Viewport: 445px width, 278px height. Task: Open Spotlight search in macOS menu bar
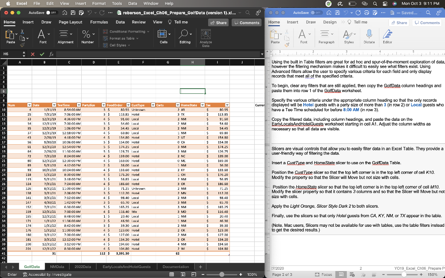click(x=375, y=3)
